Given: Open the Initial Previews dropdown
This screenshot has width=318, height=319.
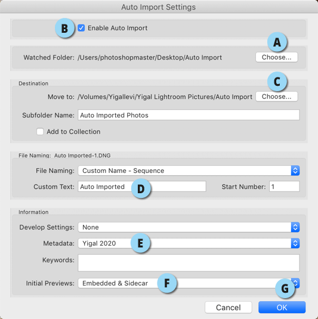Looking at the screenshot, I should pyautogui.click(x=189, y=283).
